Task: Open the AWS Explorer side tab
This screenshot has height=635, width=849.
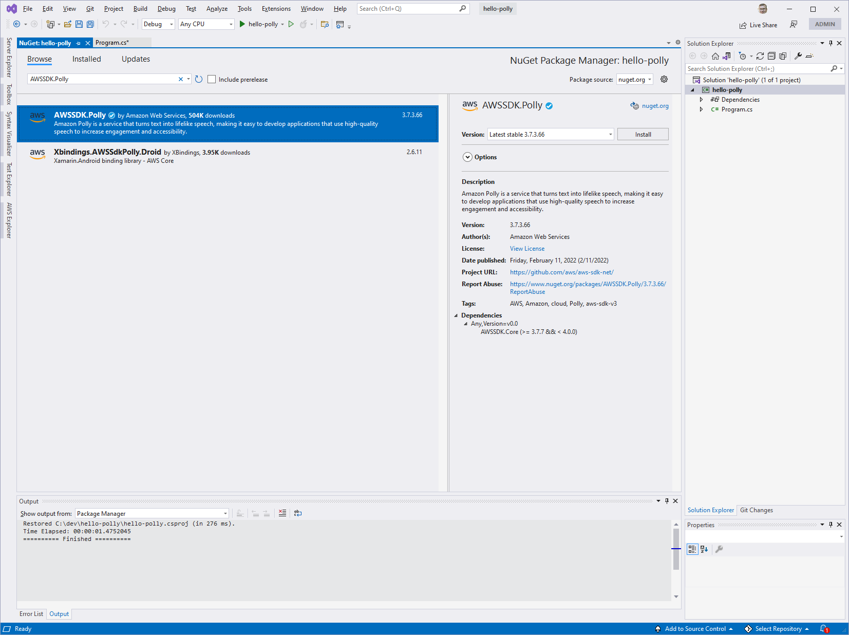Action: click(9, 220)
